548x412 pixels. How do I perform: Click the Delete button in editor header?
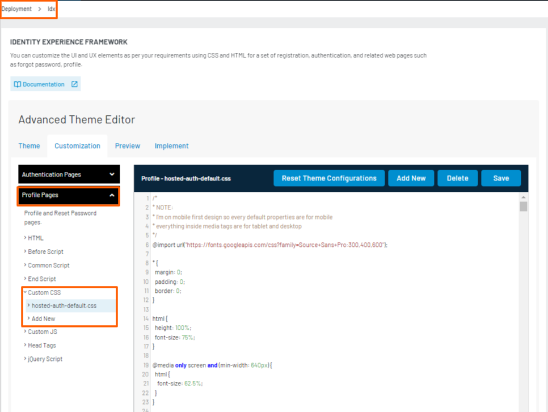(457, 178)
